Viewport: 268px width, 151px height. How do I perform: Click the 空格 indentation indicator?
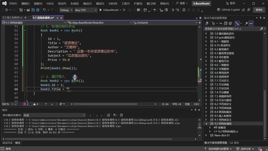[x=187, y=104]
